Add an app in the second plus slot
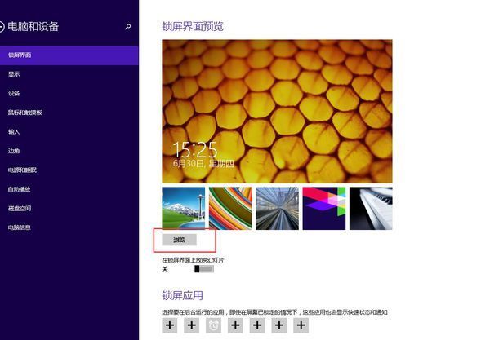 click(192, 325)
